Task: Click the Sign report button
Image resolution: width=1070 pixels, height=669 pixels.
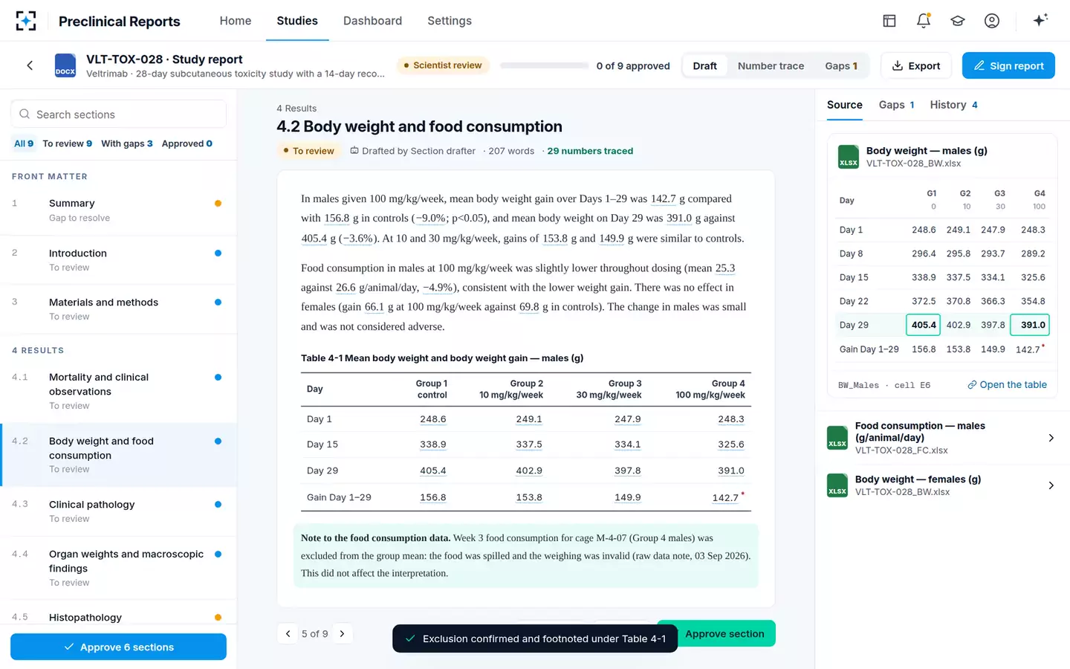Action: pos(1008,65)
